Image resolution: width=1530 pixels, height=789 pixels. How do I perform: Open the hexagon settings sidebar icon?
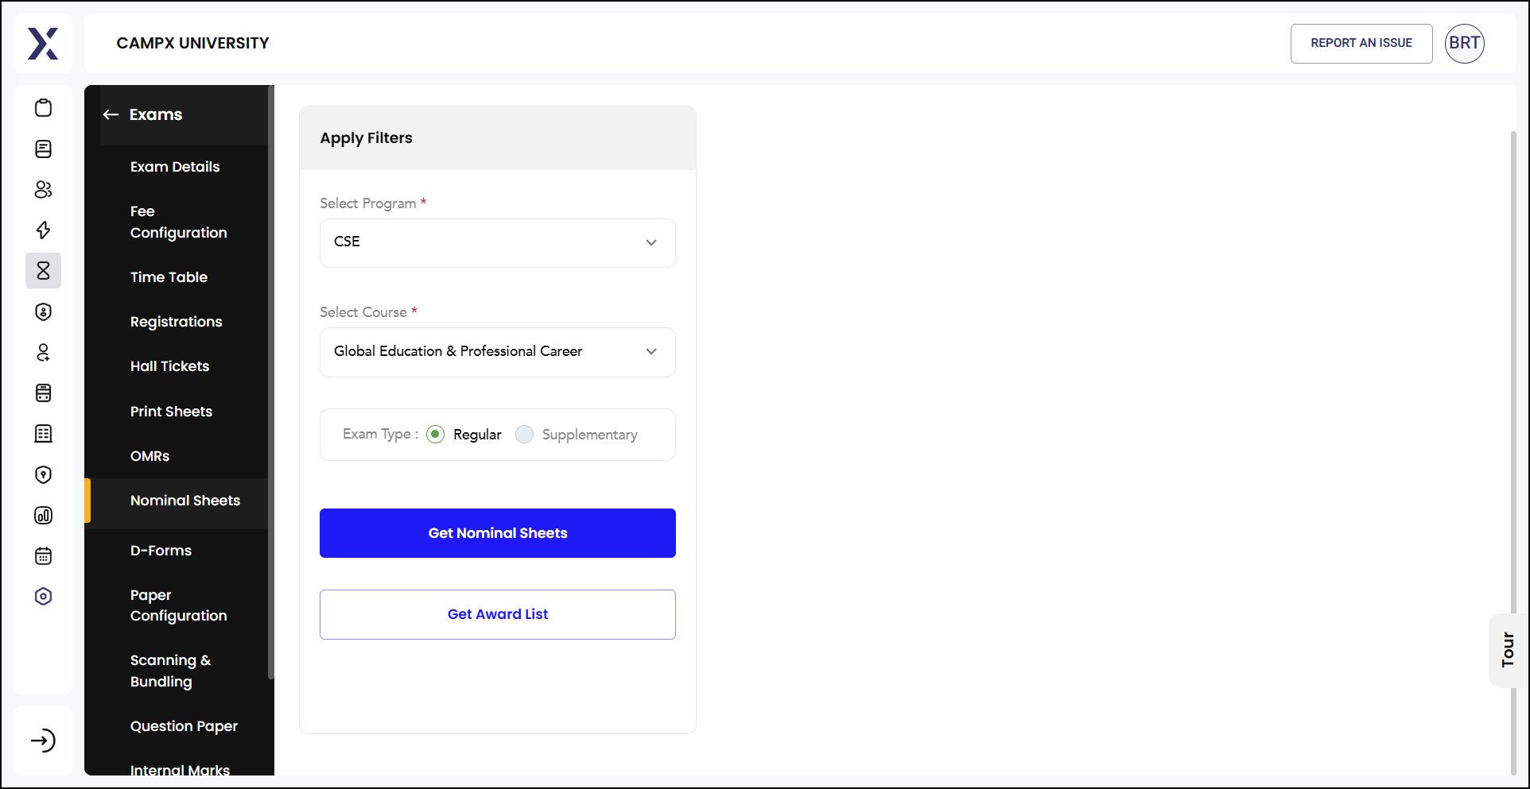click(x=44, y=596)
